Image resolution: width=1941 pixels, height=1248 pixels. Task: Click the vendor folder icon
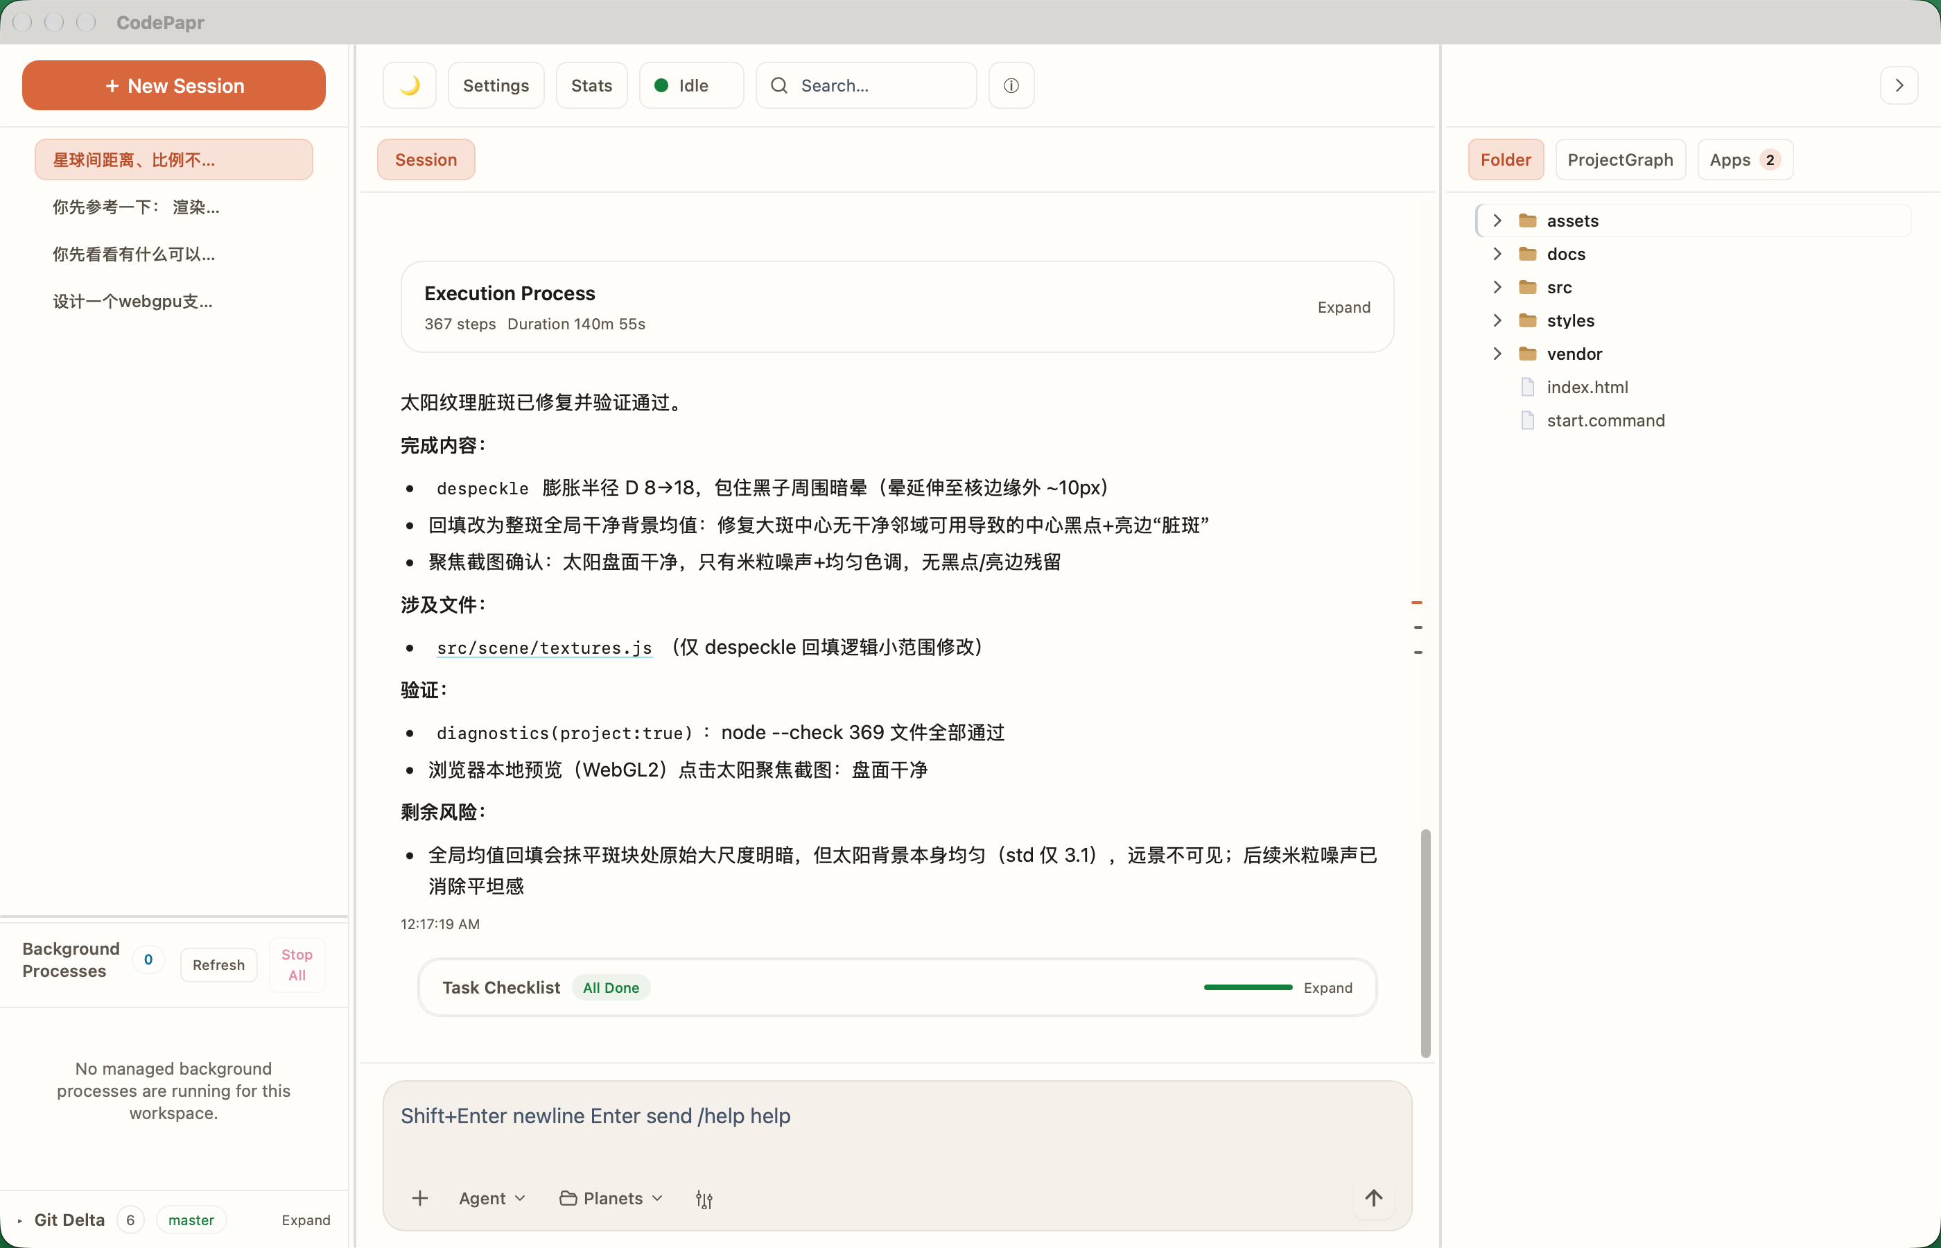(1528, 354)
